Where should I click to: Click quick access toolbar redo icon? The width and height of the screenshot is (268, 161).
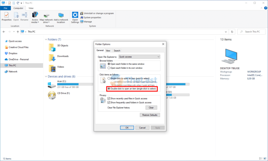click(x=18, y=3)
